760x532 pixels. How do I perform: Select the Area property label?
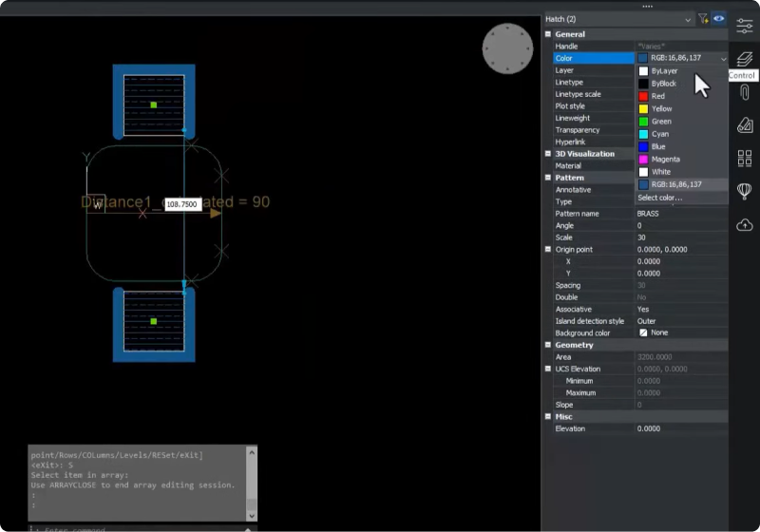[x=562, y=356]
